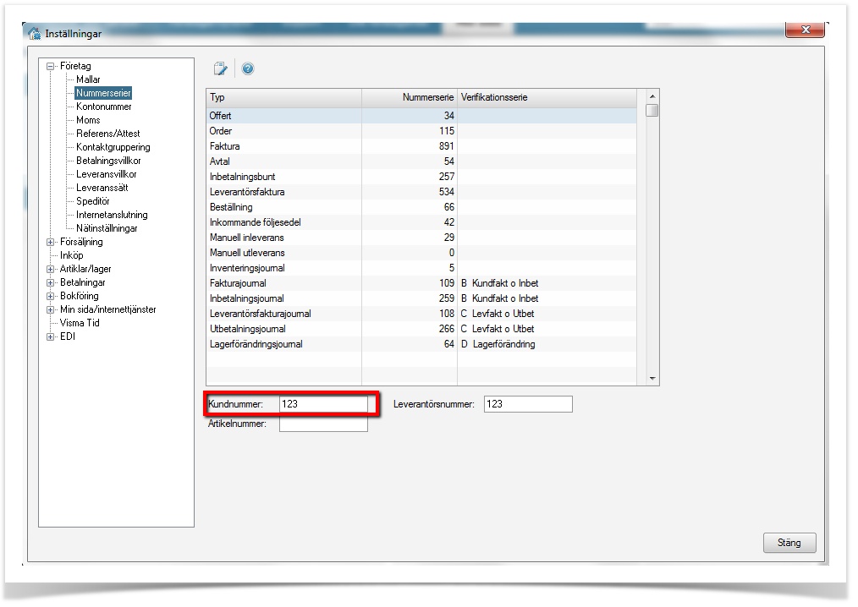Click the scroll down arrow of the list
This screenshot has width=858, height=607.
pos(652,379)
